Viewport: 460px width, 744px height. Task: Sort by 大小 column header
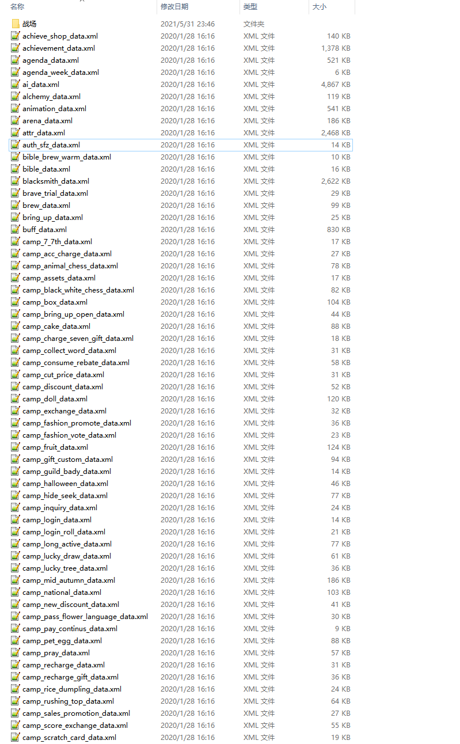[319, 6]
